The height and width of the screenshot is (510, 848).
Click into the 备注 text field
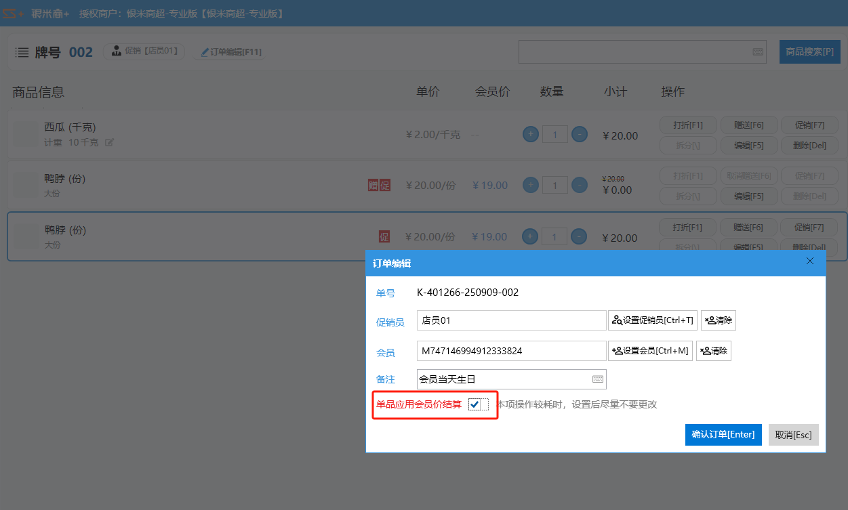(502, 379)
